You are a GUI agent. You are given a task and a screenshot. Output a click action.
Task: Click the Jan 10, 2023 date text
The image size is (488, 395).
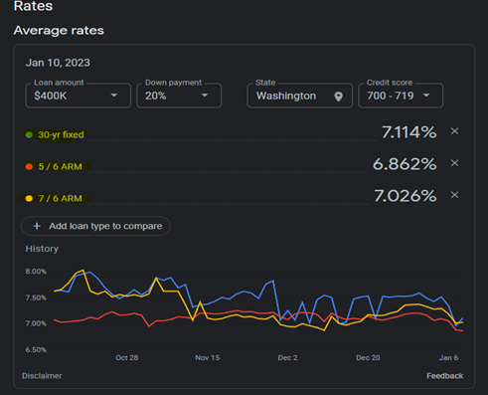click(x=58, y=63)
